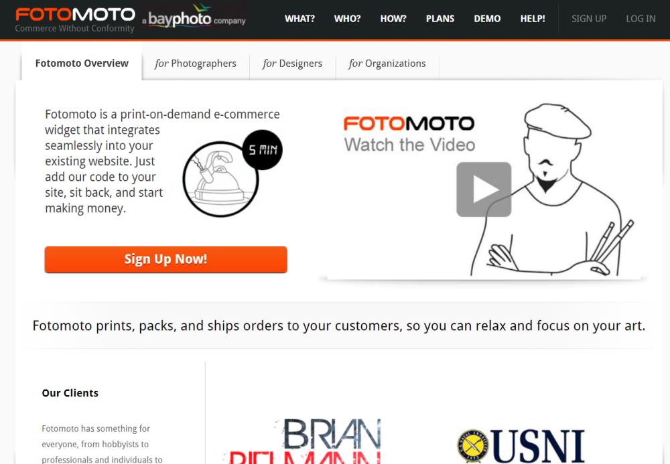Open the USNI client logo
Viewport: 670px width, 464px height.
click(x=521, y=446)
